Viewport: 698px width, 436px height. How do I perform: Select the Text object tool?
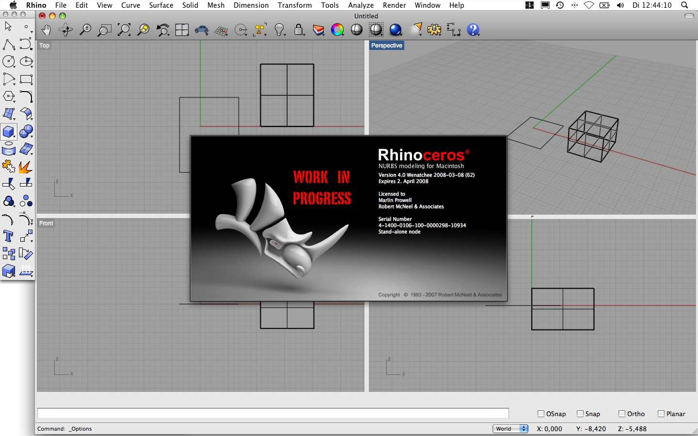(x=8, y=236)
